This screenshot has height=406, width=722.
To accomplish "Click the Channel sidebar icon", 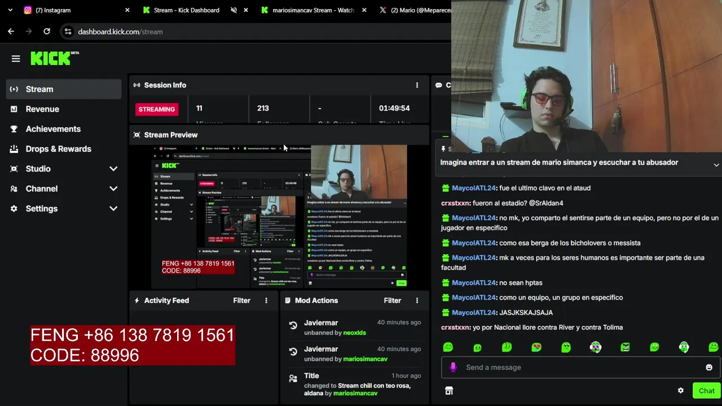I will 14,189.
